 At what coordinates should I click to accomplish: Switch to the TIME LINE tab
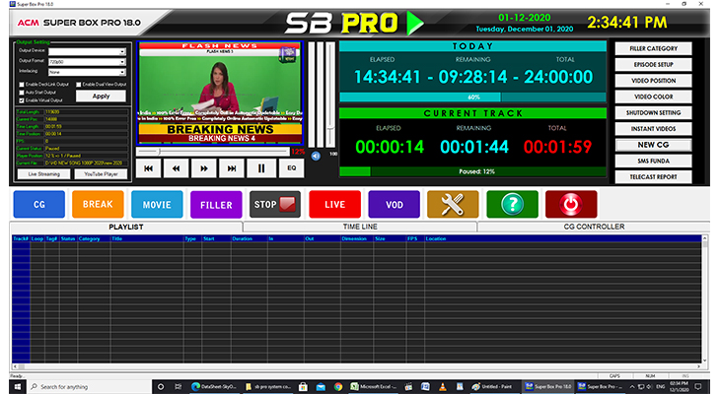359,227
